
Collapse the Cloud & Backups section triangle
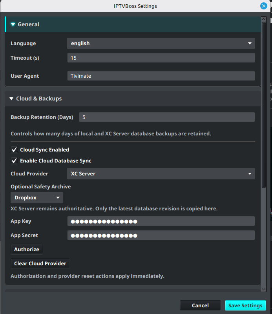(x=11, y=99)
